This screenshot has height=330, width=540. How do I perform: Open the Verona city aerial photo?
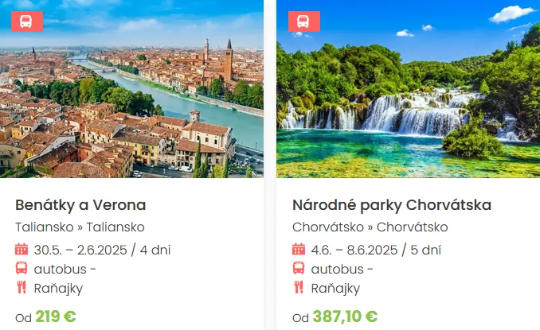pyautogui.click(x=131, y=89)
